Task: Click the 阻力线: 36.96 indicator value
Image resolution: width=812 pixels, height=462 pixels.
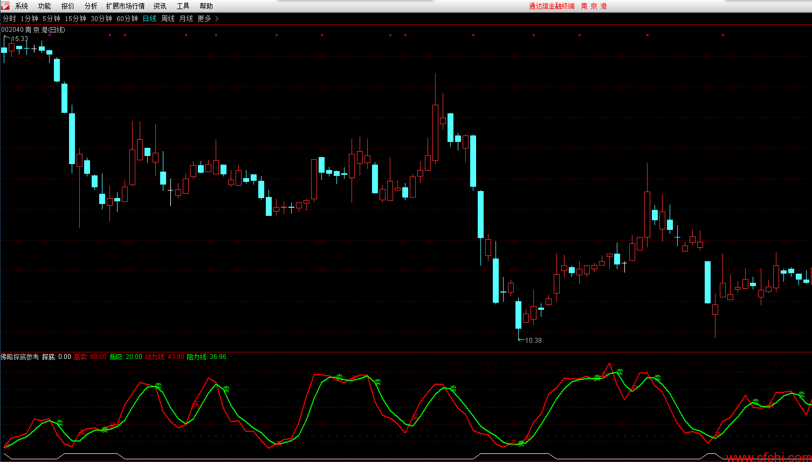Action: point(207,357)
